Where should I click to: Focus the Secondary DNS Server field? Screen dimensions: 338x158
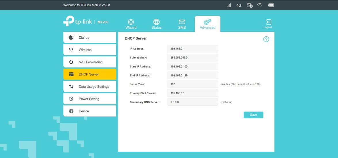tap(192, 102)
